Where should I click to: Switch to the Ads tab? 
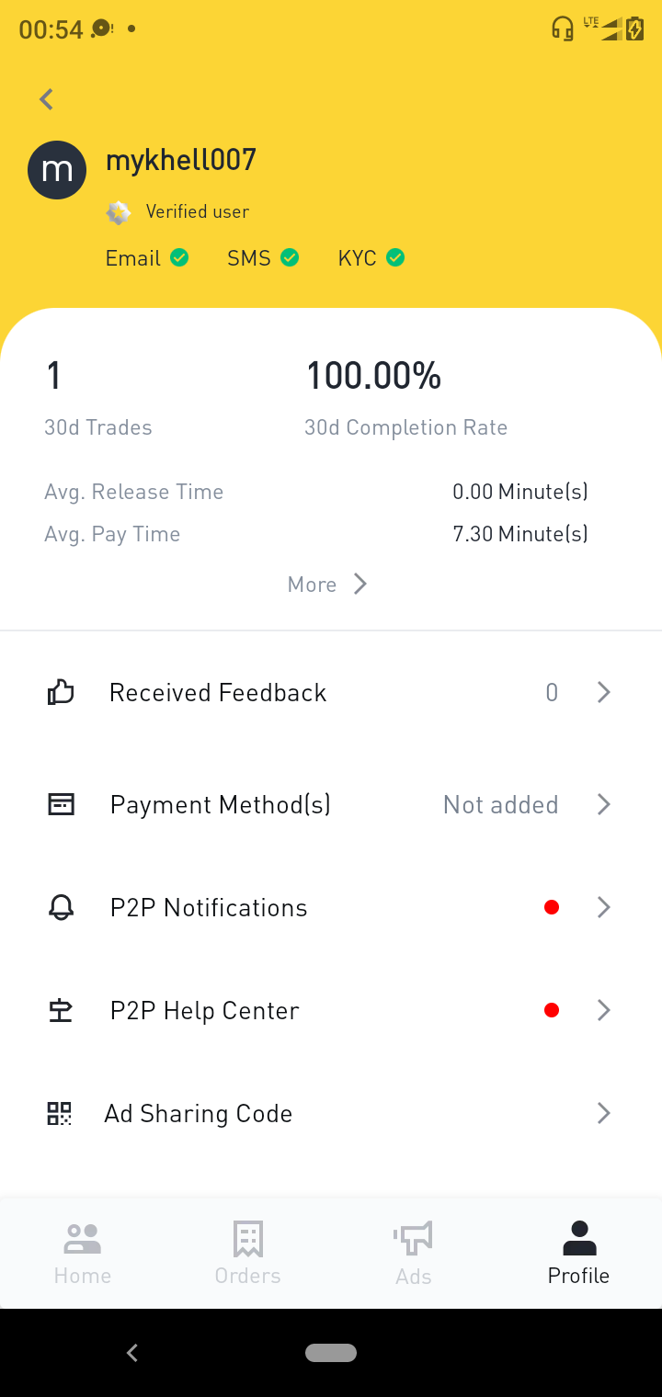point(413,1254)
